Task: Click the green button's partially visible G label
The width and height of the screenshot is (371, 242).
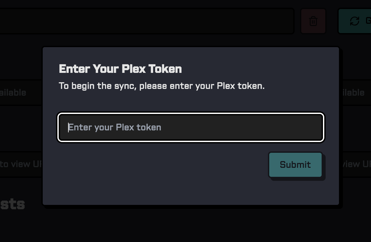Action: click(x=368, y=21)
